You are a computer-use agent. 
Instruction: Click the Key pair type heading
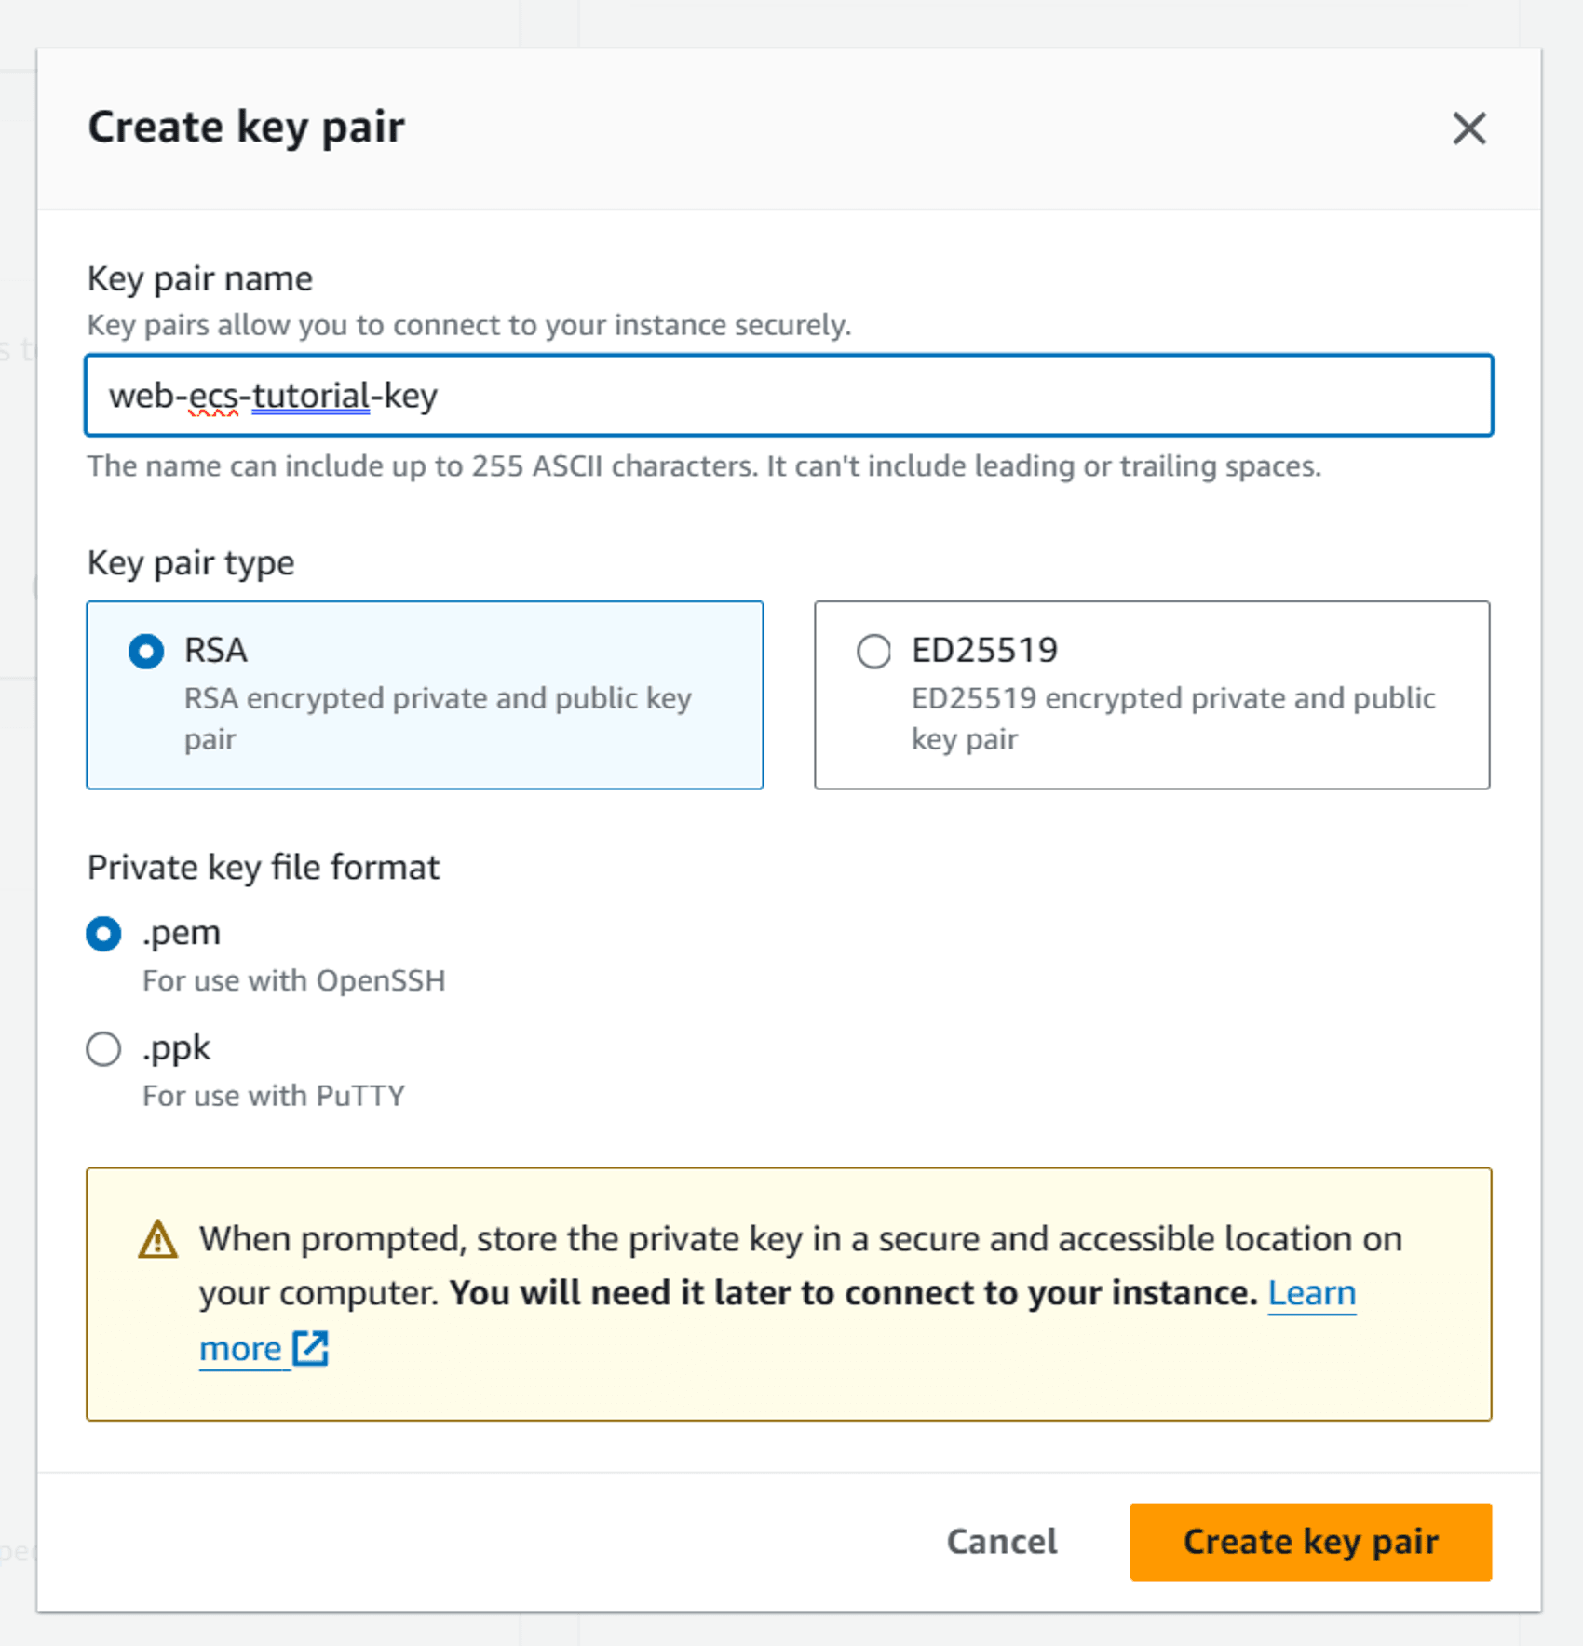(x=190, y=561)
